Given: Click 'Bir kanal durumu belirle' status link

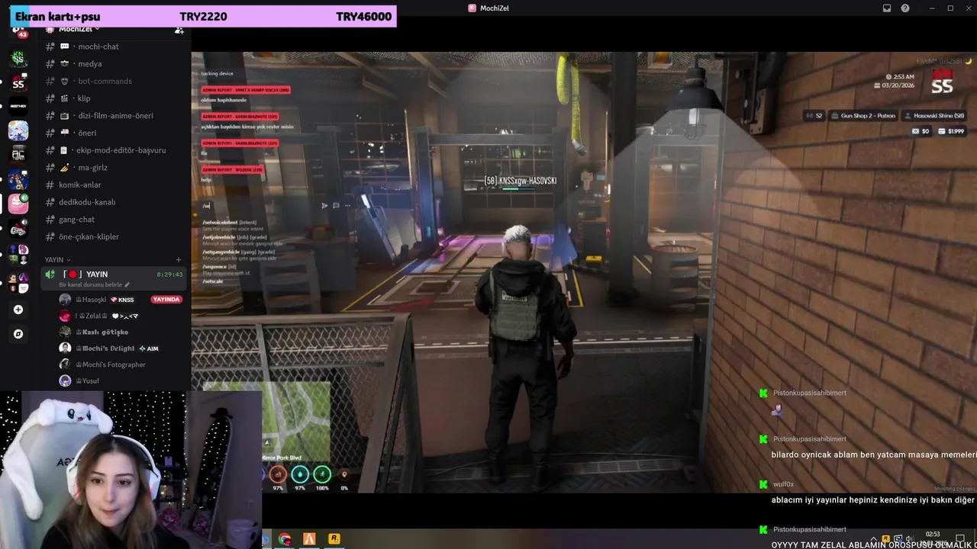Looking at the screenshot, I should point(93,285).
